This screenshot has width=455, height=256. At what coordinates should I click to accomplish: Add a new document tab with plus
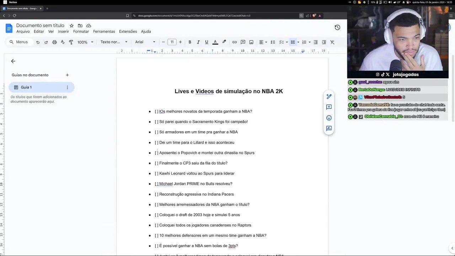[67, 75]
